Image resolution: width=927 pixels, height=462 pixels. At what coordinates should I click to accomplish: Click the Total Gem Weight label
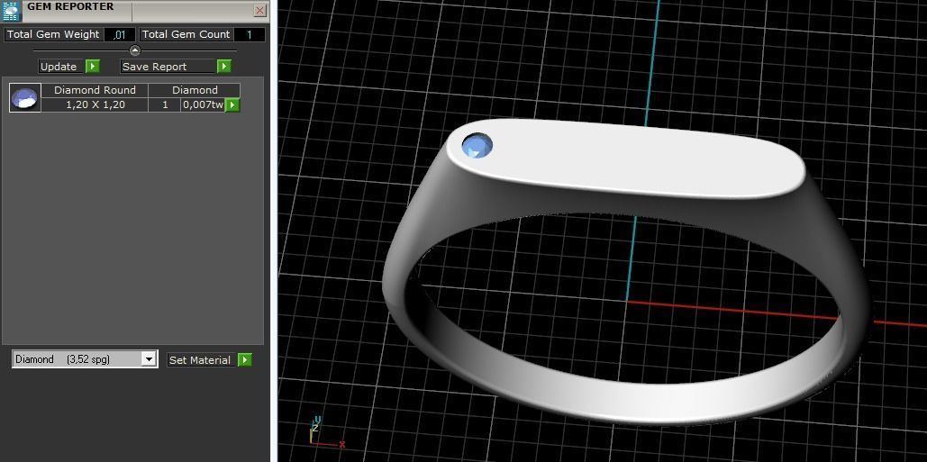[x=53, y=35]
